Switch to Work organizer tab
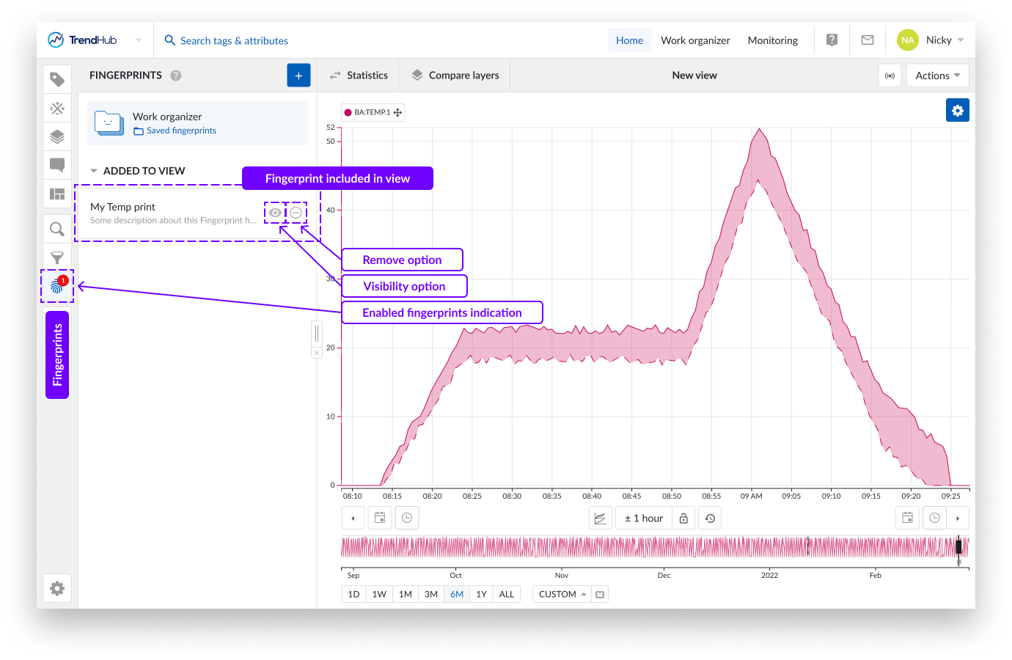Screen dimensions: 1012x660 [x=695, y=40]
